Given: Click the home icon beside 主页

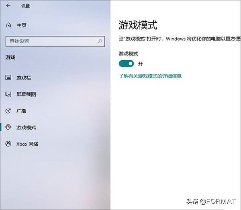Looking at the screenshot, I should click(x=8, y=25).
